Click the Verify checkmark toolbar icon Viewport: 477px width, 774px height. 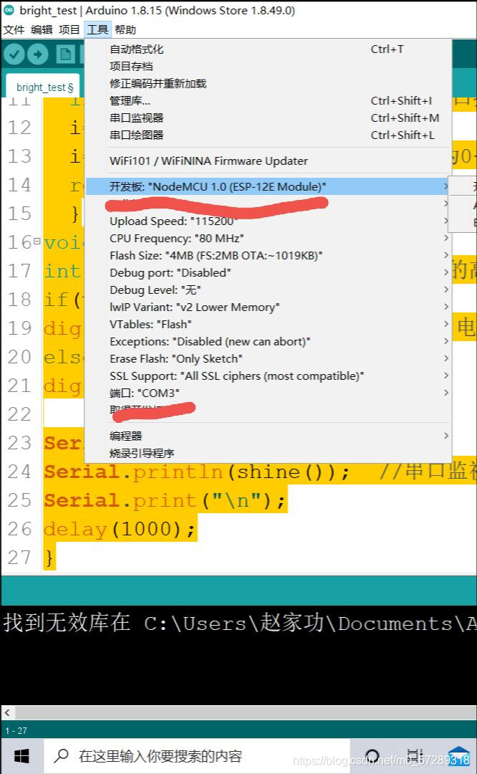coord(14,54)
